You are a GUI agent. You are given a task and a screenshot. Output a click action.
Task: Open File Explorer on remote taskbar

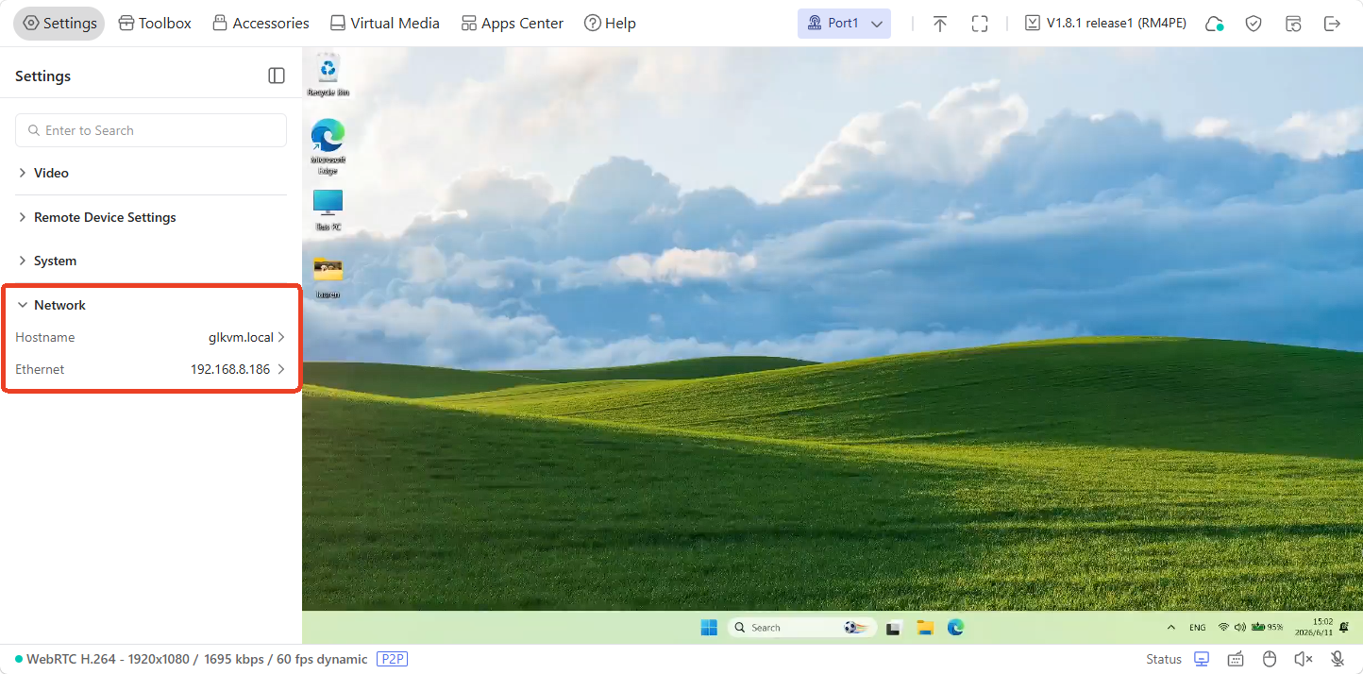coord(925,628)
